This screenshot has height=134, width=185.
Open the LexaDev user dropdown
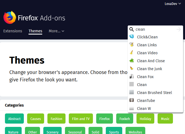tap(173, 4)
